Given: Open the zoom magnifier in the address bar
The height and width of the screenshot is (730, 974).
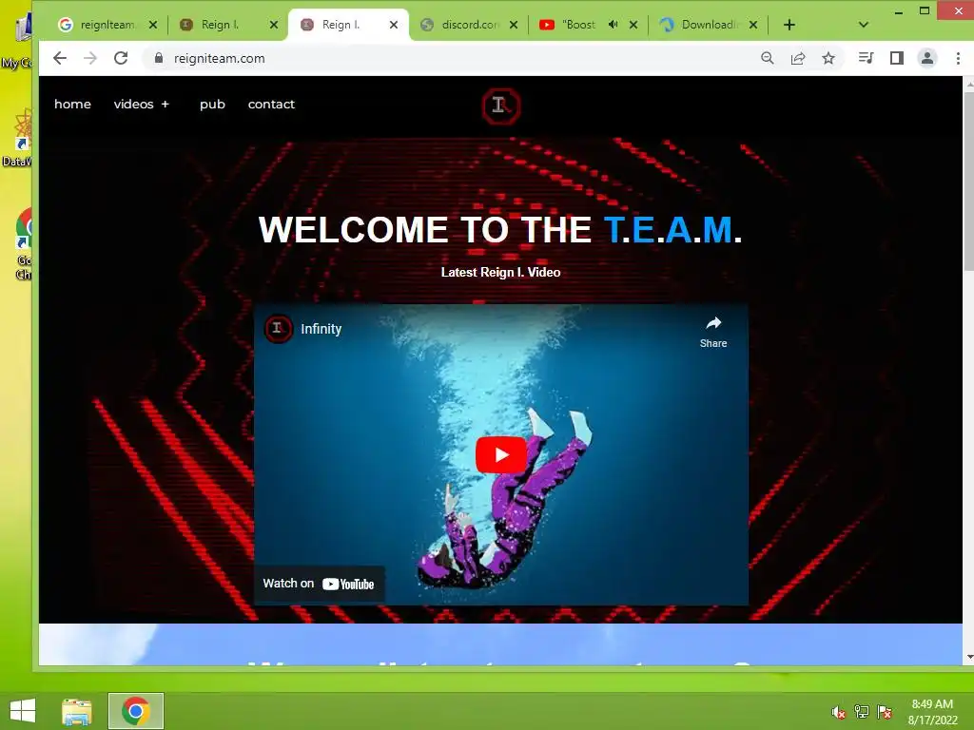Looking at the screenshot, I should point(768,58).
